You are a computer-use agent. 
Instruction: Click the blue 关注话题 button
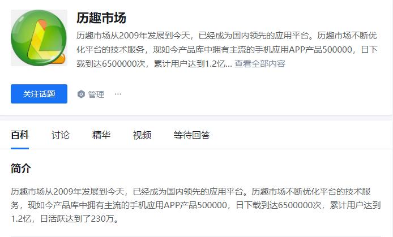[39, 94]
